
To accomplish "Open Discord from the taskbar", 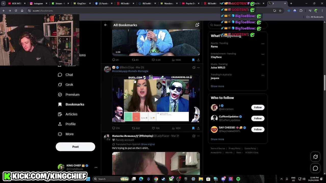I will 223,179.
